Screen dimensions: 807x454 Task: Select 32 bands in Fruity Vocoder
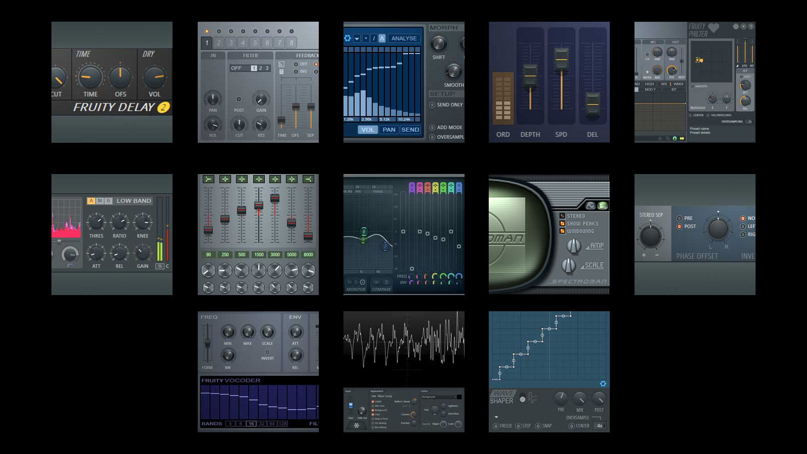click(x=262, y=424)
